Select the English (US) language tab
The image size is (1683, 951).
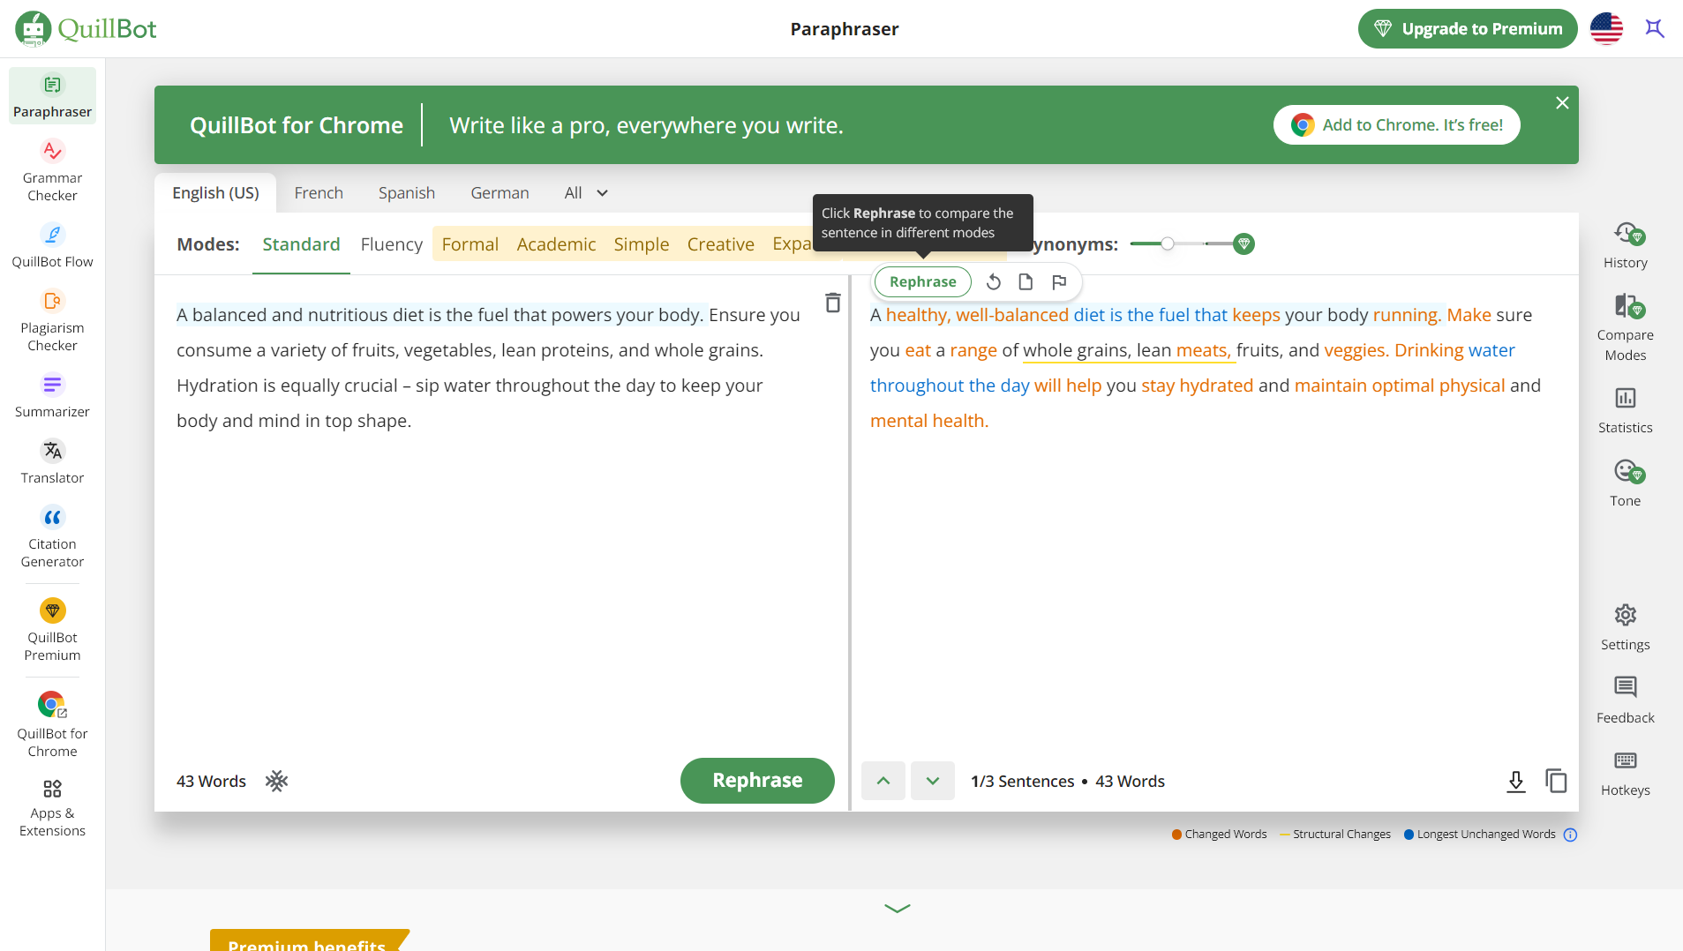click(x=215, y=192)
